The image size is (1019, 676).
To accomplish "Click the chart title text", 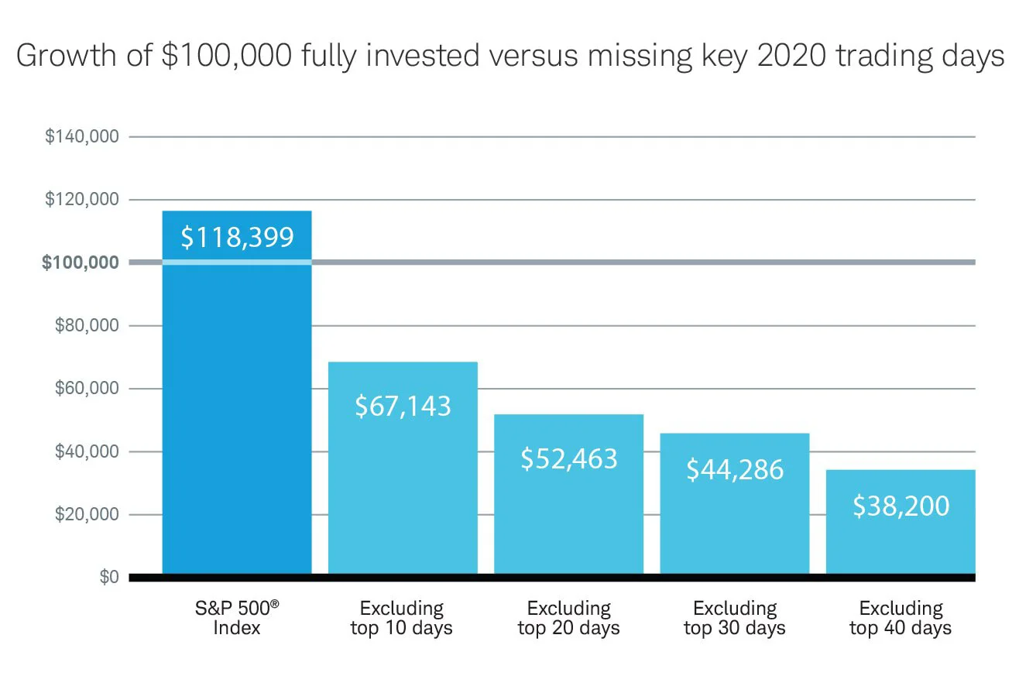I will tap(509, 57).
